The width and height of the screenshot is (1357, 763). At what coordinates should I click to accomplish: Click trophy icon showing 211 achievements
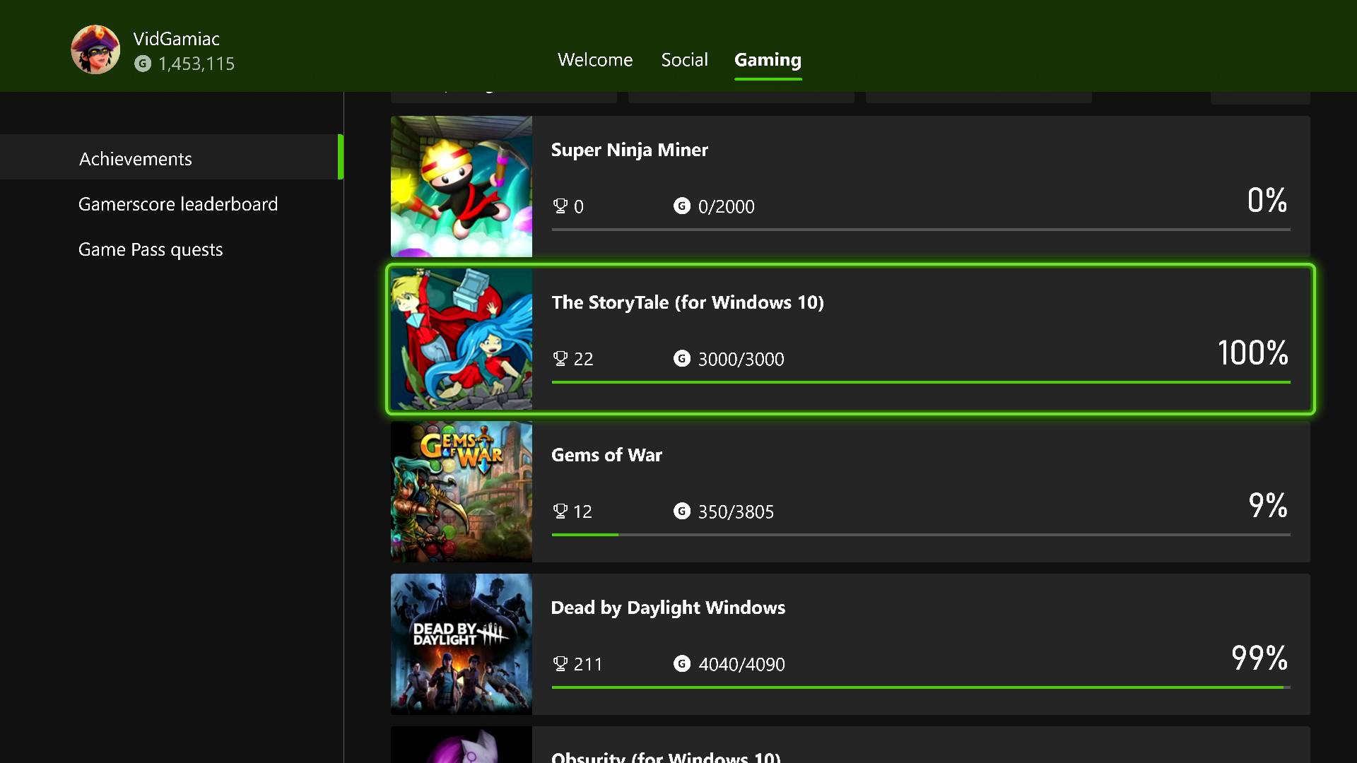[x=560, y=663]
